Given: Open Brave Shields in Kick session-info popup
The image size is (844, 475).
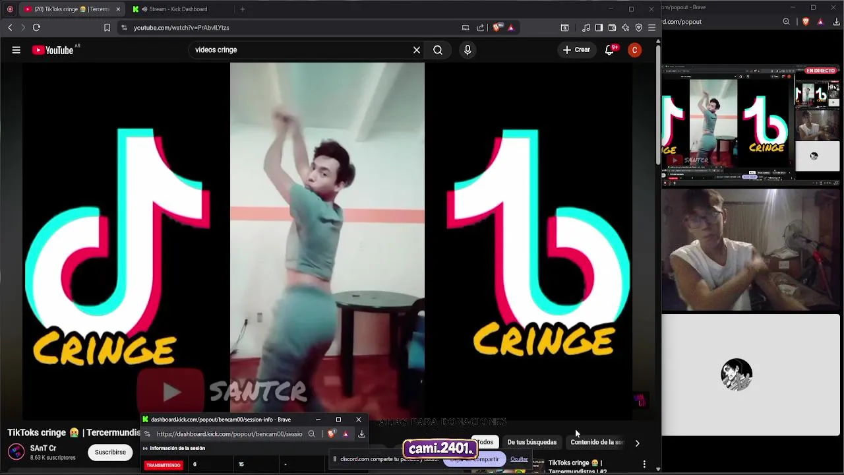Looking at the screenshot, I should pos(331,434).
